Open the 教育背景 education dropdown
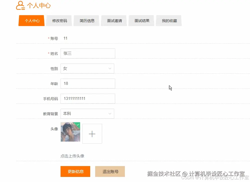The image size is (250, 182). 110,114
